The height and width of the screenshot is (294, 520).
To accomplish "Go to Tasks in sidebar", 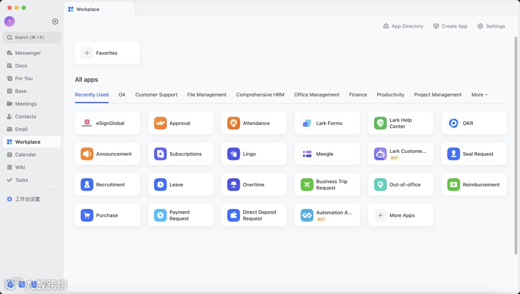I will click(31, 180).
